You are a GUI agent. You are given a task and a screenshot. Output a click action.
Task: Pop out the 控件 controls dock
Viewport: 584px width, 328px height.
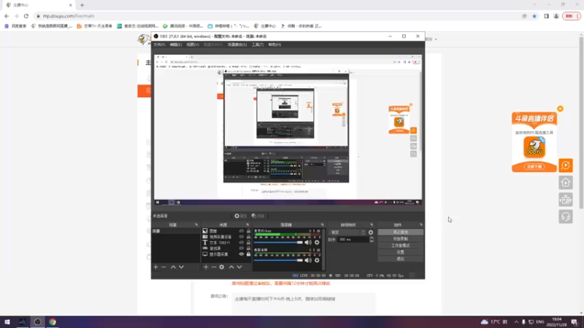coord(421,224)
